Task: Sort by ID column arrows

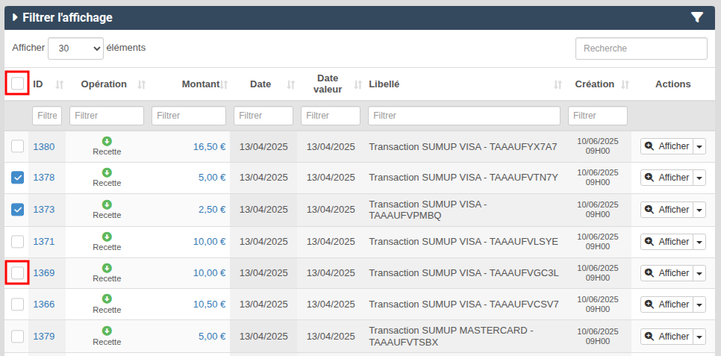Action: 59,84
